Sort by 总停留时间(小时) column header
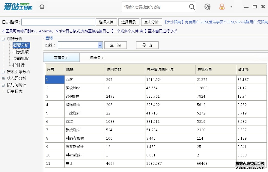This screenshot has width=268, height=172. 170,69
